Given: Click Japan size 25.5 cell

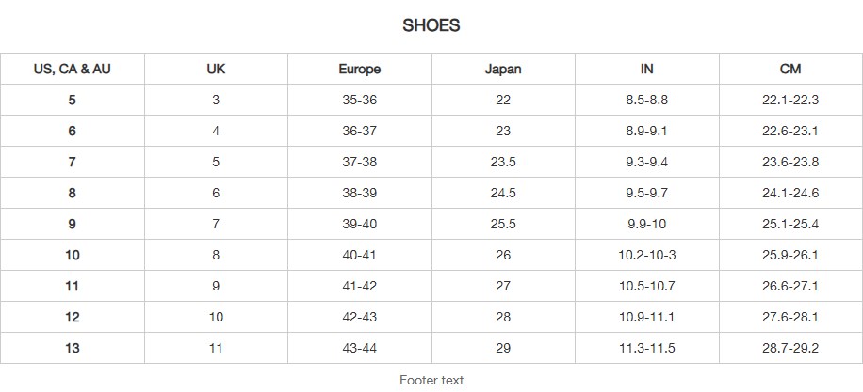Looking at the screenshot, I should coord(503,224).
